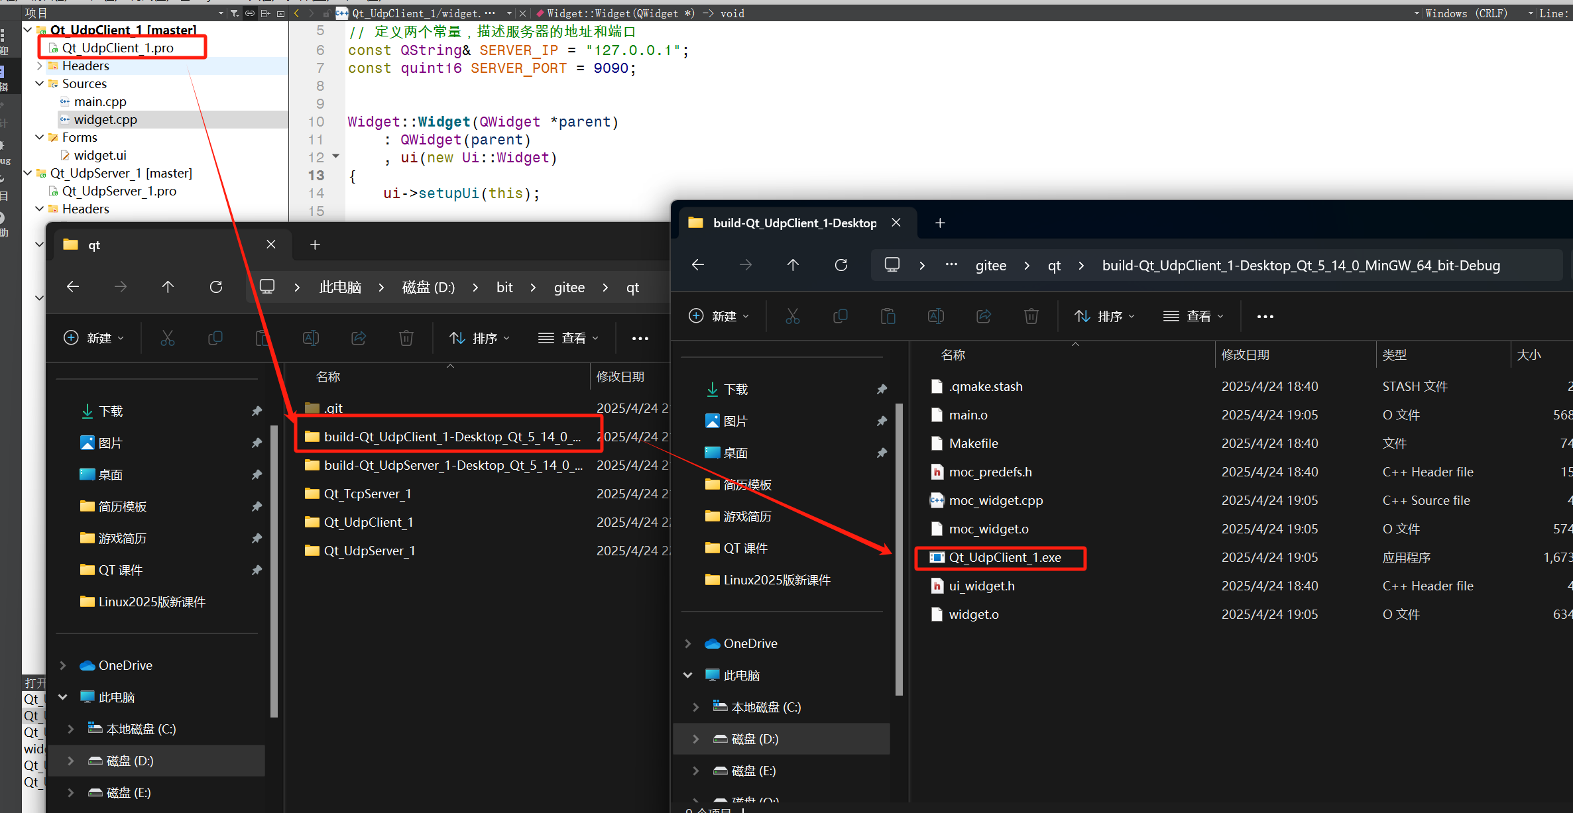Click gitee in the qt window breadcrumb
Viewport: 1573px width, 813px height.
click(569, 288)
